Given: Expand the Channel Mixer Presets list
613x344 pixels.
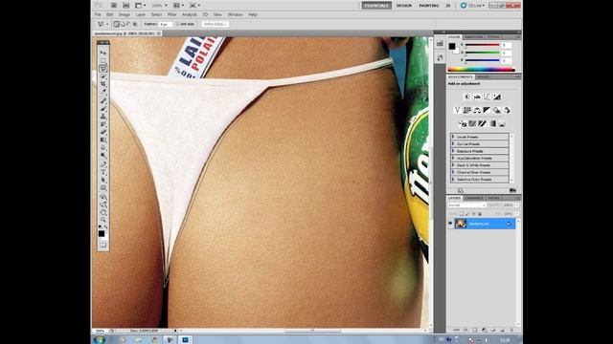Looking at the screenshot, I should pyautogui.click(x=453, y=172).
